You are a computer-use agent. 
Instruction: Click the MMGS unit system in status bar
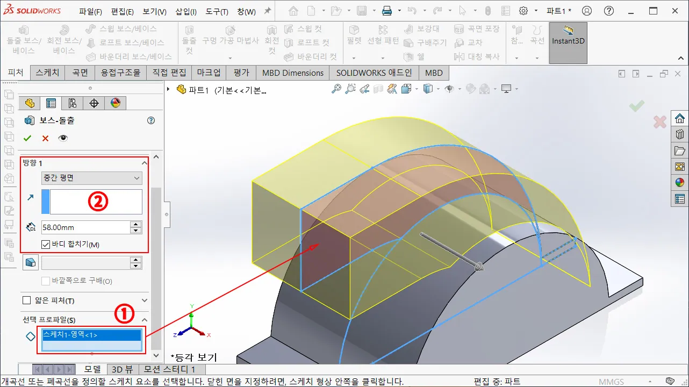pos(612,382)
